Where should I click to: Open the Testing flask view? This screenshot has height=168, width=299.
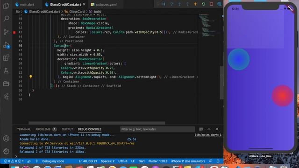pyautogui.click(x=6, y=70)
